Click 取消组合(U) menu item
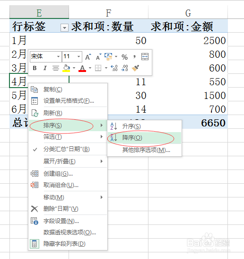 (68, 185)
